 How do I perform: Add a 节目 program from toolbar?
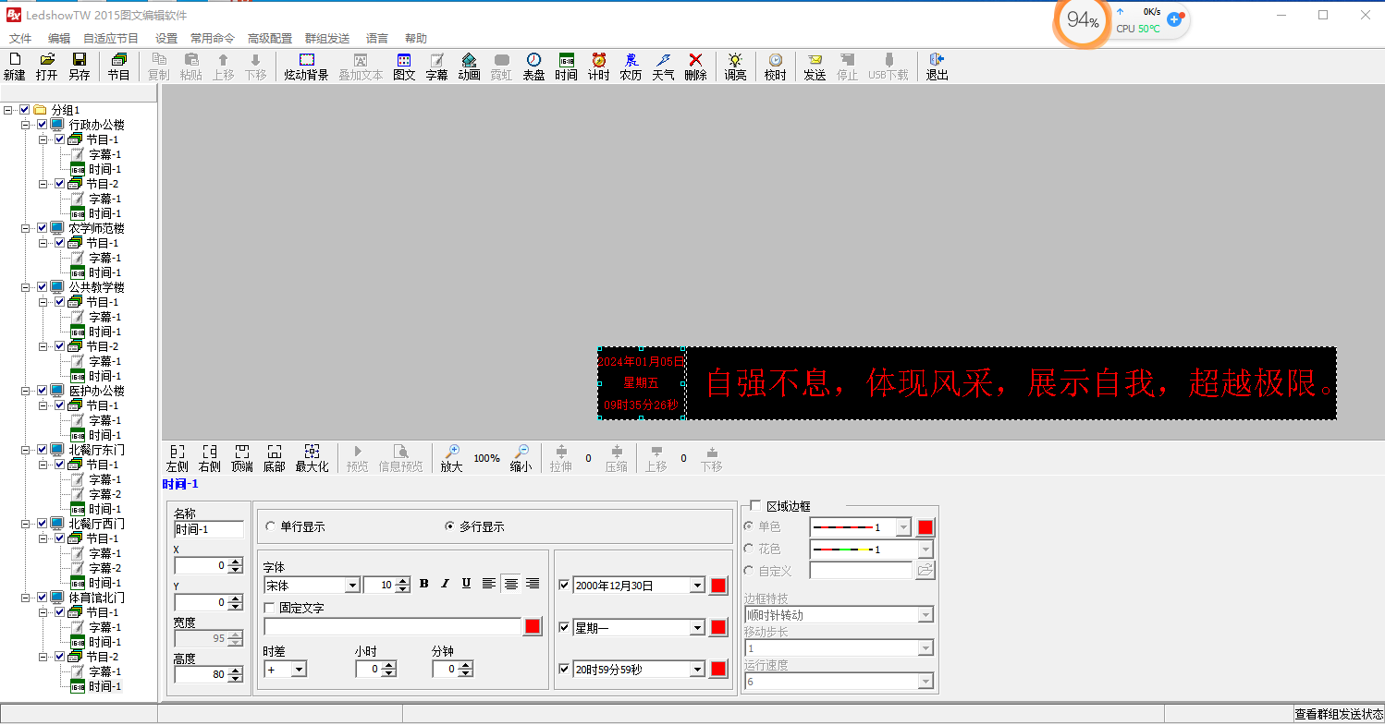coord(119,66)
